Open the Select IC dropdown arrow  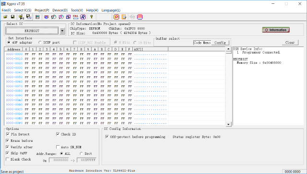point(62,31)
